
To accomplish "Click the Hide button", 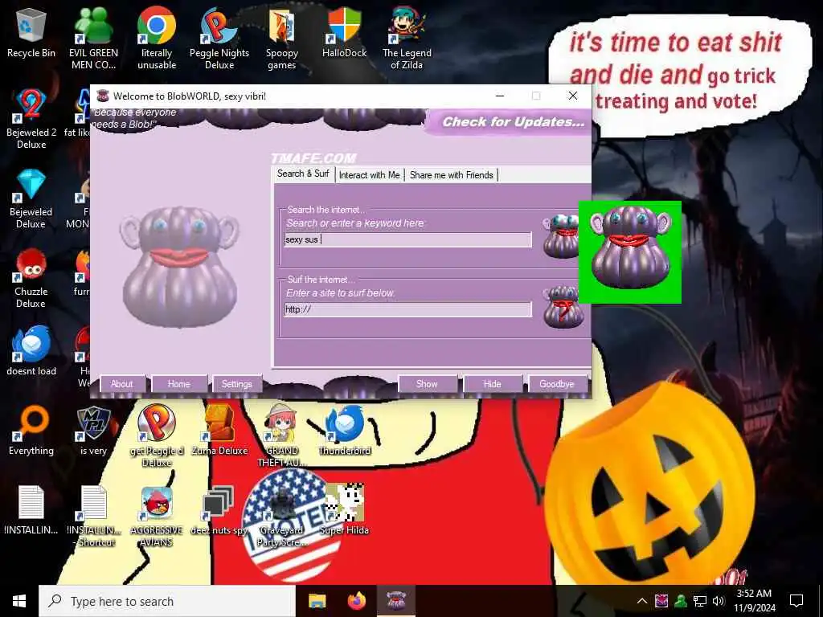I will (x=493, y=384).
